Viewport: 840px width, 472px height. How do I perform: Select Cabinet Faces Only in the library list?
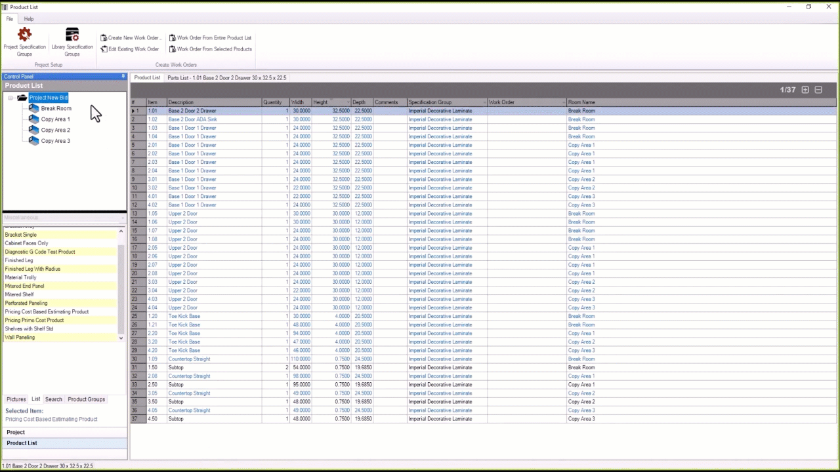[60, 243]
